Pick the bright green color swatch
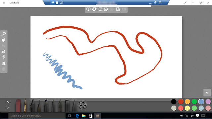The height and width of the screenshot is (119, 212). click(194, 102)
